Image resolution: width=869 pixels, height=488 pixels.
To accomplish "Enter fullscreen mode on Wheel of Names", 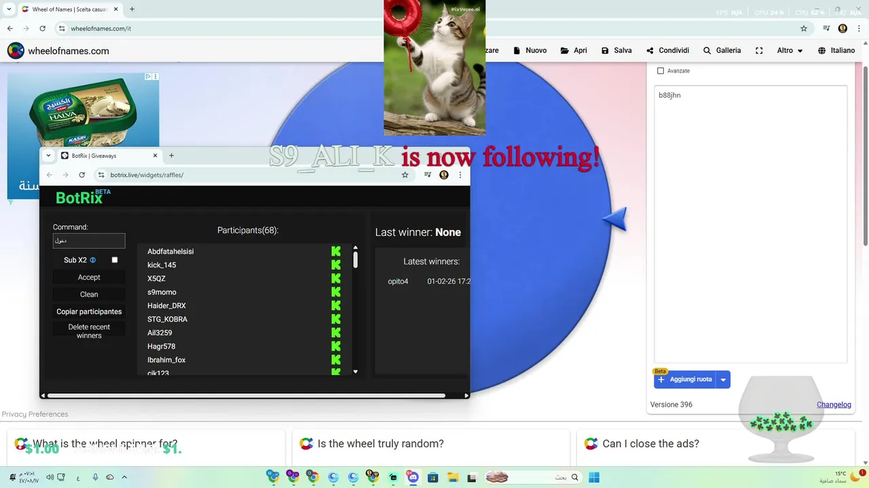I will pos(759,51).
